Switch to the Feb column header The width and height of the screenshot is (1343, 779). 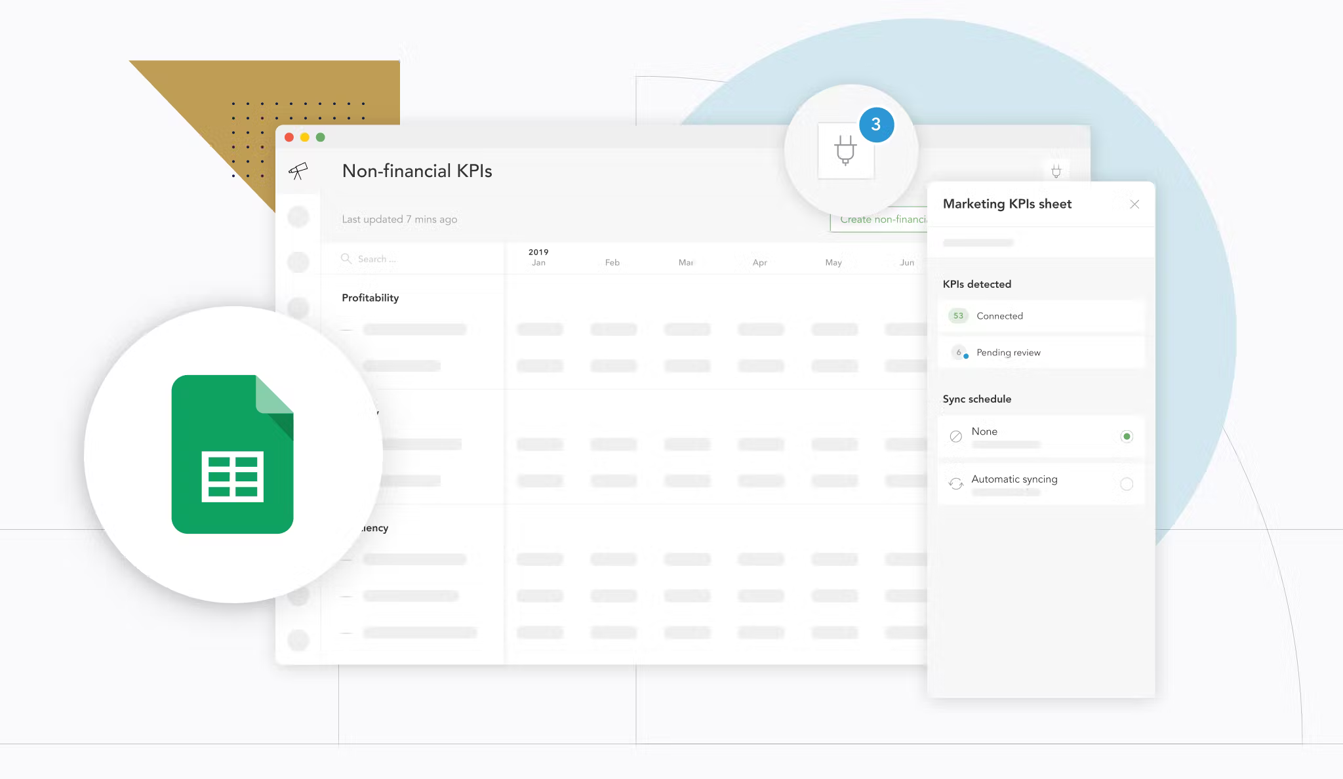pos(611,262)
